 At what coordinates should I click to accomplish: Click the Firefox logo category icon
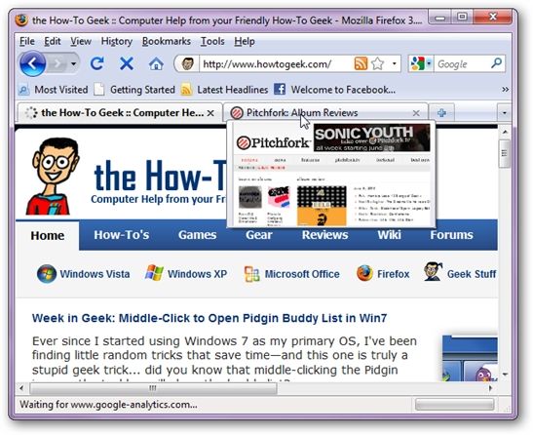364,273
